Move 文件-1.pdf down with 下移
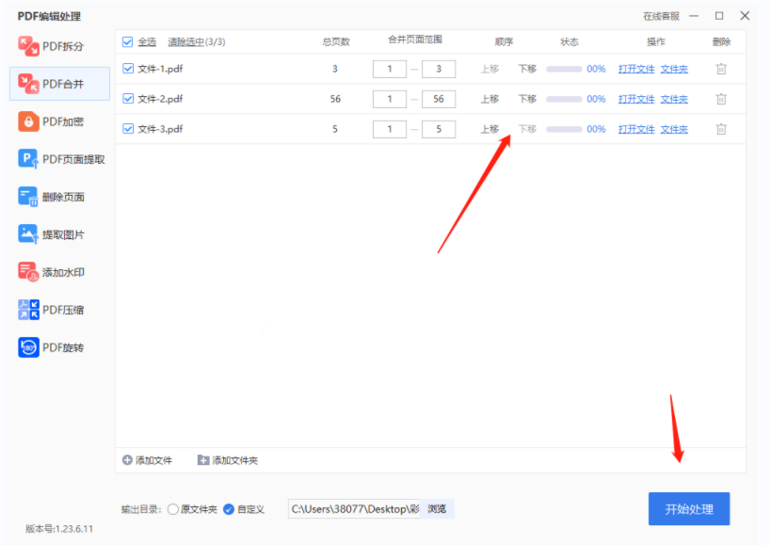 coord(527,69)
